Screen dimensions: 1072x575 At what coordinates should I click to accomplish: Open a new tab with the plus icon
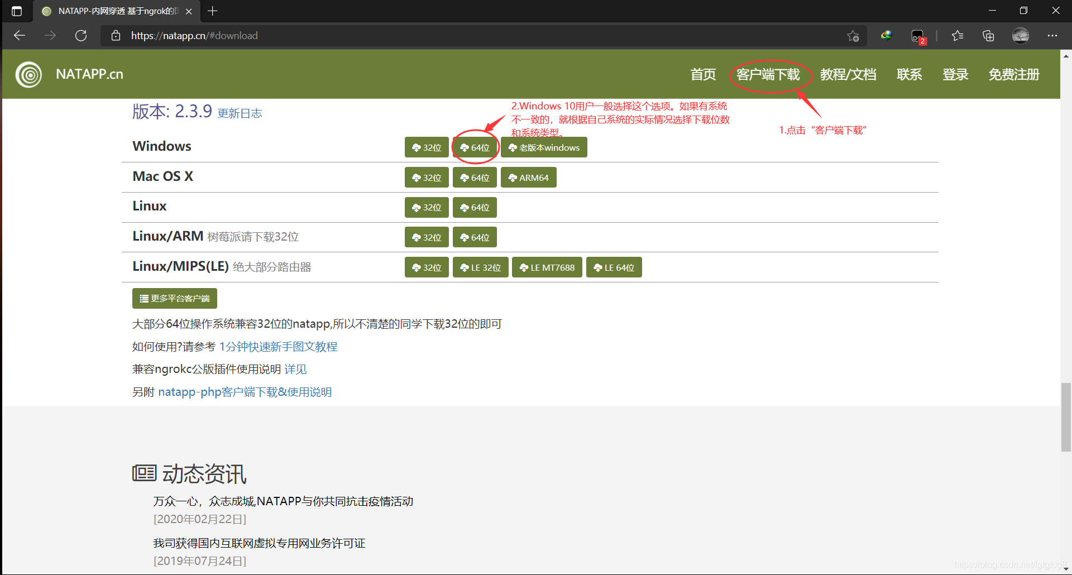(213, 11)
